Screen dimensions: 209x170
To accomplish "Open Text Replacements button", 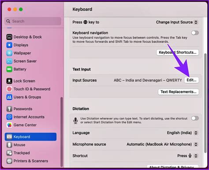I will [x=179, y=92].
